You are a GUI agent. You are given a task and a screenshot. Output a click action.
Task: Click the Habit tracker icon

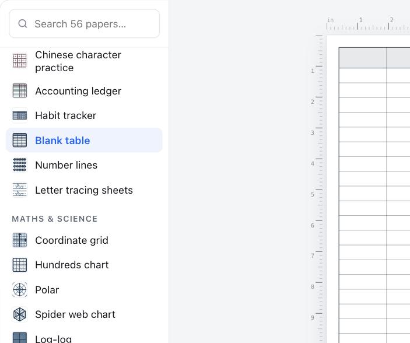[x=20, y=116]
